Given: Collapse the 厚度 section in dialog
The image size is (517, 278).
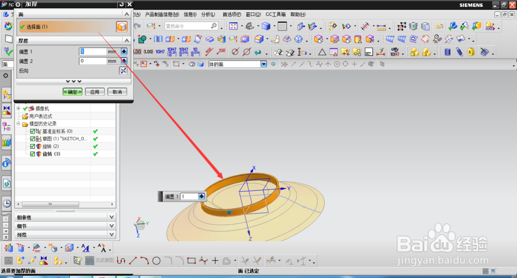Looking at the screenshot, I should coord(127,40).
